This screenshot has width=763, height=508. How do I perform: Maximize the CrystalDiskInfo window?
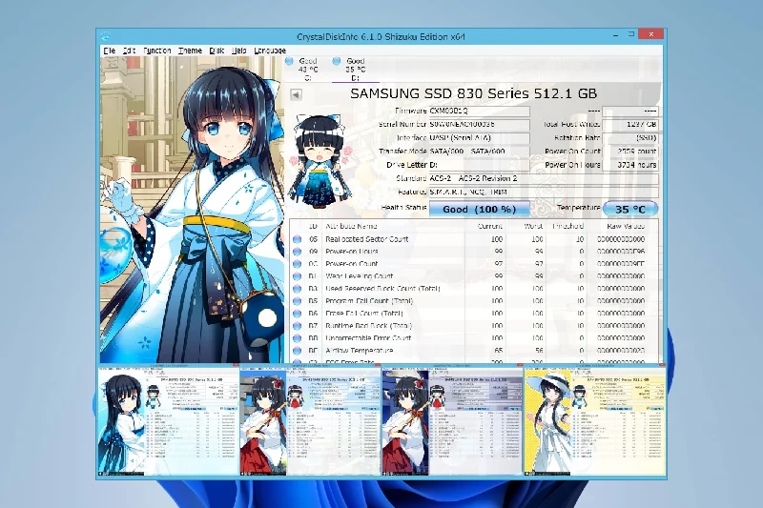(x=631, y=34)
